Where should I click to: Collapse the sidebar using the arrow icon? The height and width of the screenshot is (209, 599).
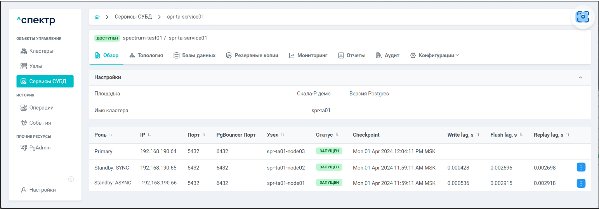(71, 179)
